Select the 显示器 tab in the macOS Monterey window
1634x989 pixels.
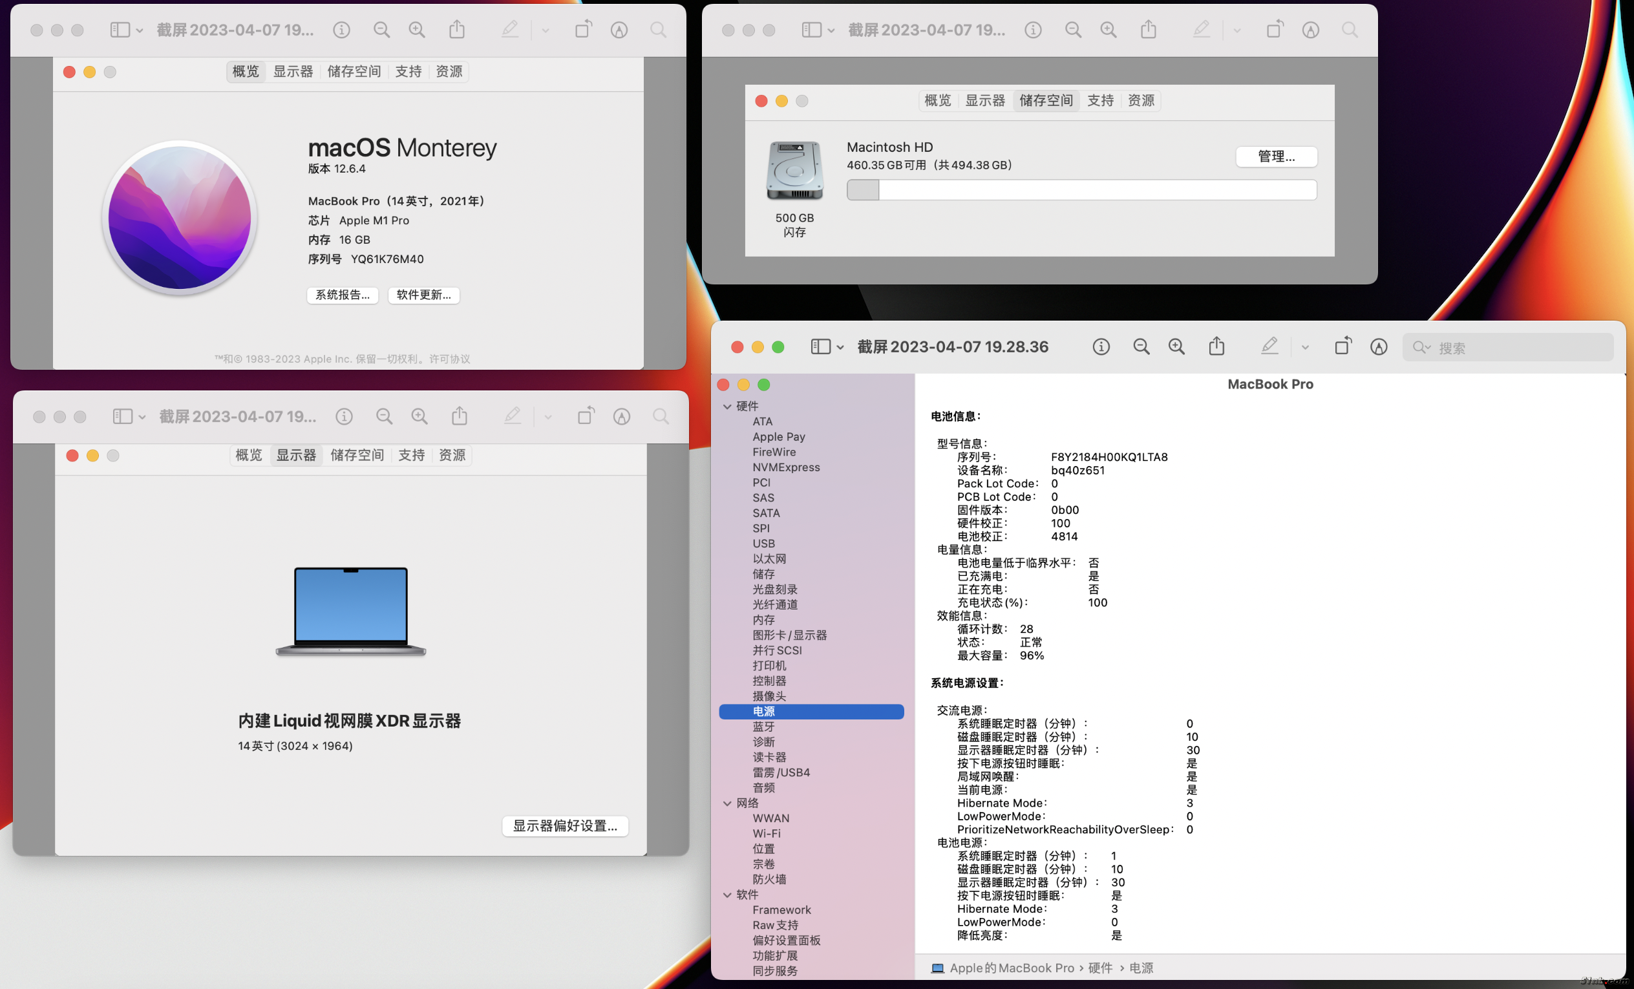coord(293,72)
